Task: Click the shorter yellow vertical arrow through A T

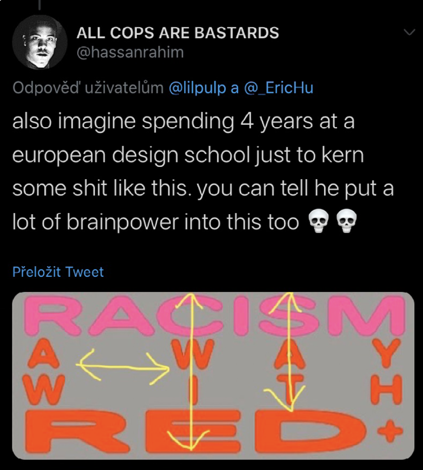Action: click(x=289, y=351)
